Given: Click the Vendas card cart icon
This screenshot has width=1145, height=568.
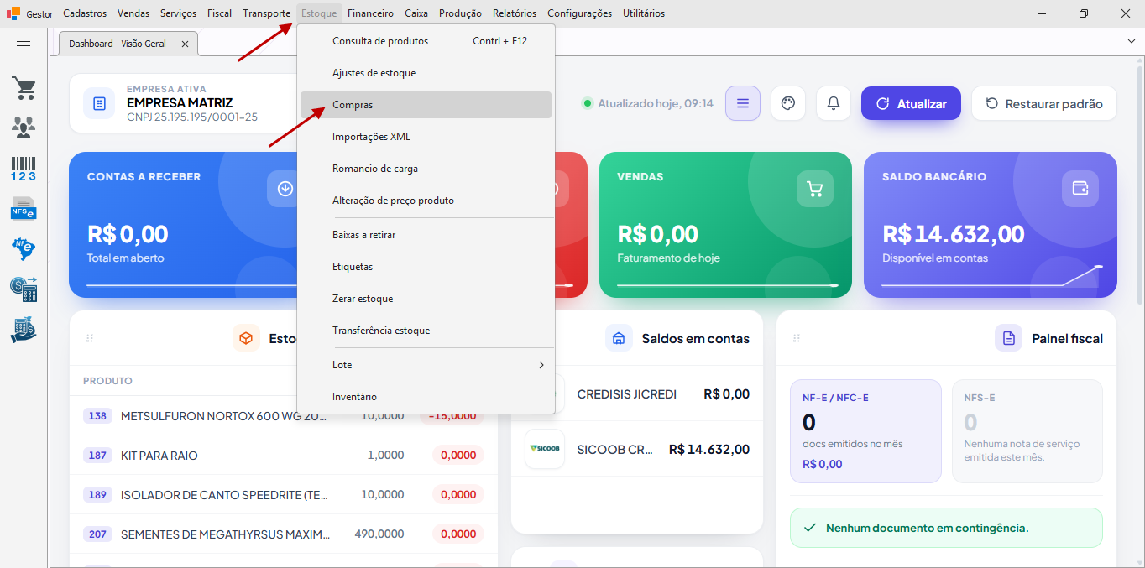Looking at the screenshot, I should coord(815,189).
